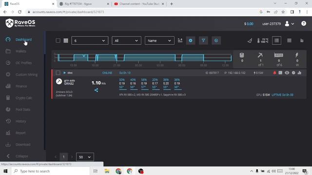The image size is (312, 175).
Task: Click the first GPU stats 50% 0.19
Action: [122, 84]
